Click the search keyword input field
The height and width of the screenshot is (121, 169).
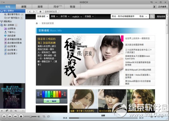point(124,16)
